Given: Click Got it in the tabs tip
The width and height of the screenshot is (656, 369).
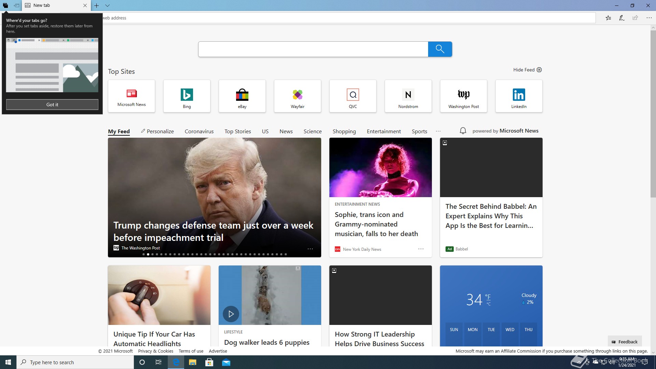Looking at the screenshot, I should 52,105.
